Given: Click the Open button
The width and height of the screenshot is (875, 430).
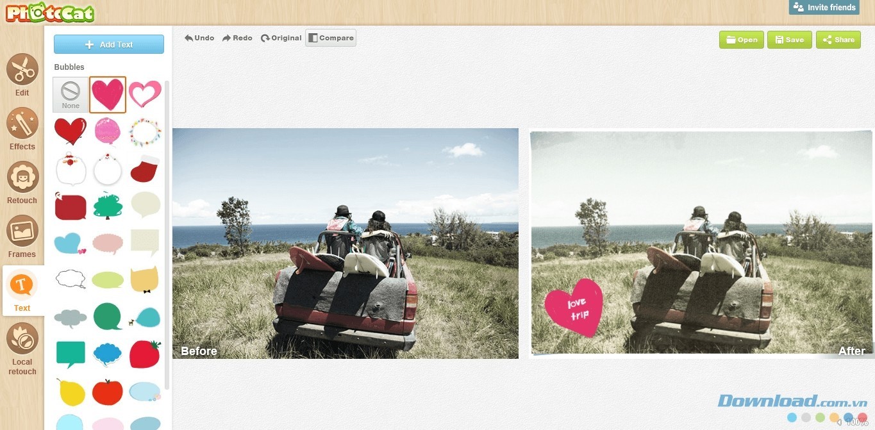Looking at the screenshot, I should pyautogui.click(x=741, y=40).
